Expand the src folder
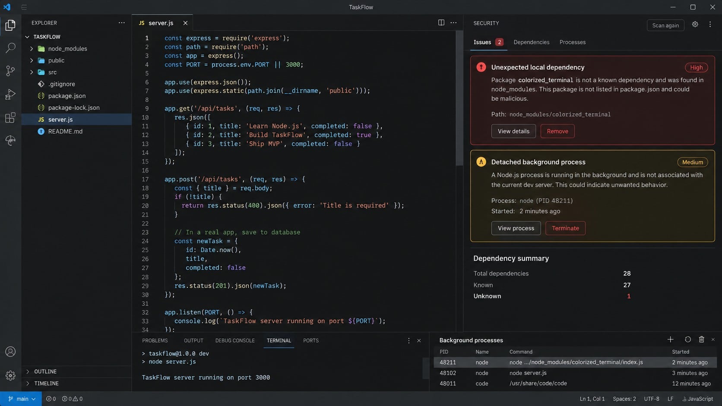 click(32, 72)
